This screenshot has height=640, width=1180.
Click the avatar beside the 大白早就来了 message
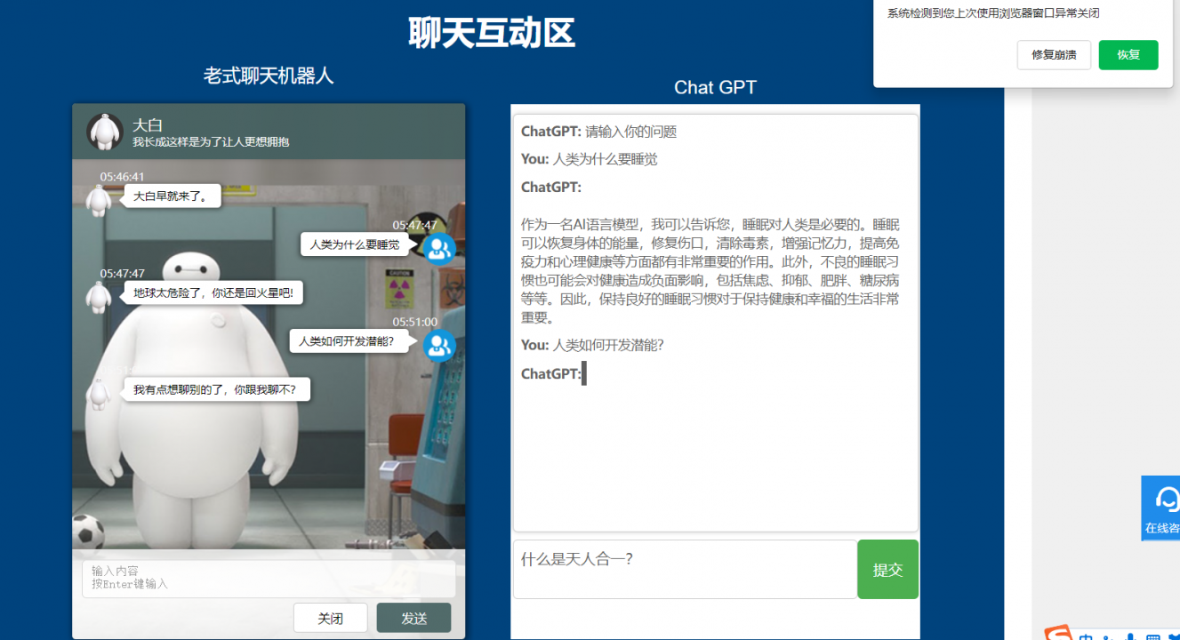pos(99,200)
